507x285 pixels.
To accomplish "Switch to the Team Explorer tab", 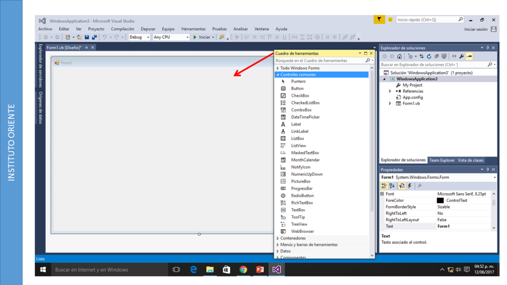I will pos(442,160).
